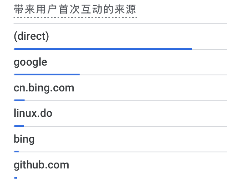Click the divider line above (direct) row

120,23
